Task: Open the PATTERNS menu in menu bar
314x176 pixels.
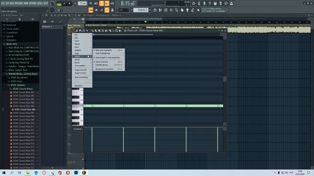Action: point(19,3)
